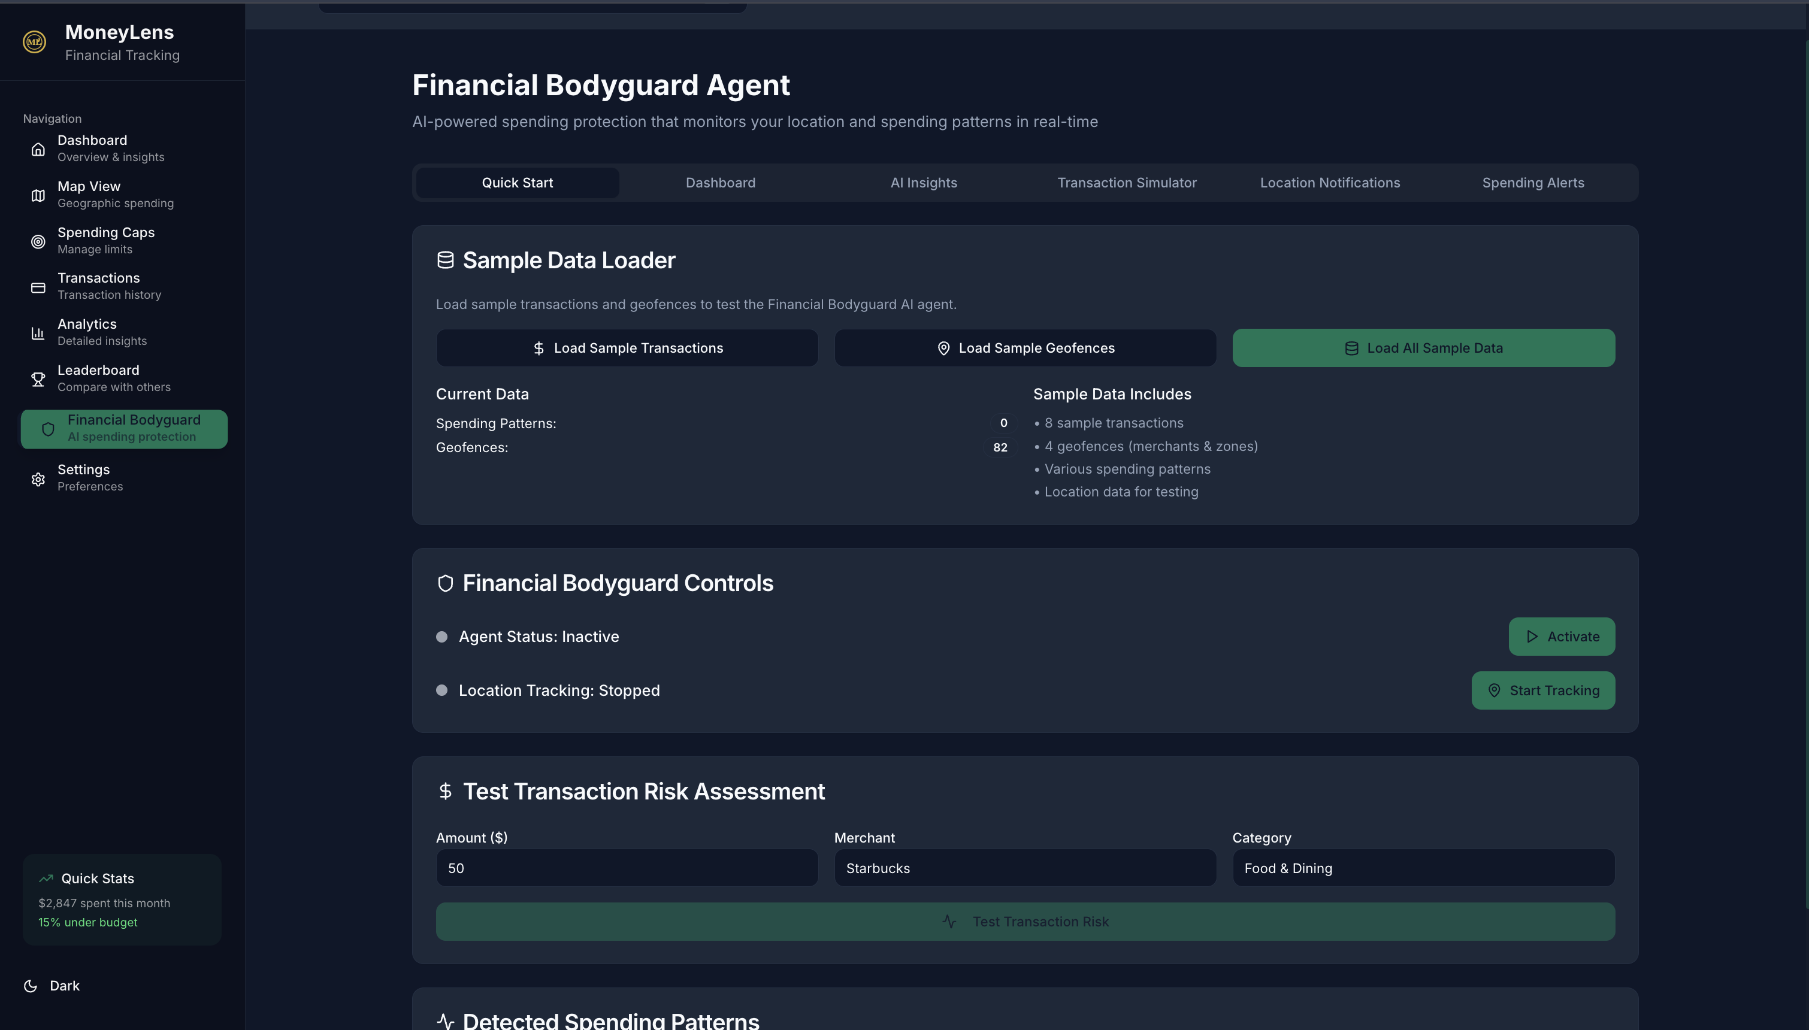This screenshot has width=1809, height=1030.
Task: Activate the Bodyguard agent
Action: 1562,637
